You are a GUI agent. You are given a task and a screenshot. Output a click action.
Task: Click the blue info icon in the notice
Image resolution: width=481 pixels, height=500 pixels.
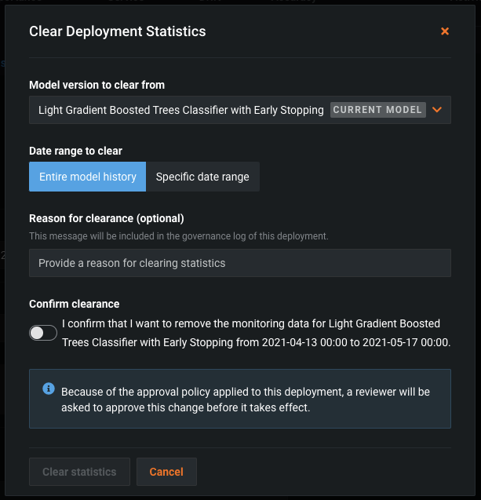[x=49, y=389]
